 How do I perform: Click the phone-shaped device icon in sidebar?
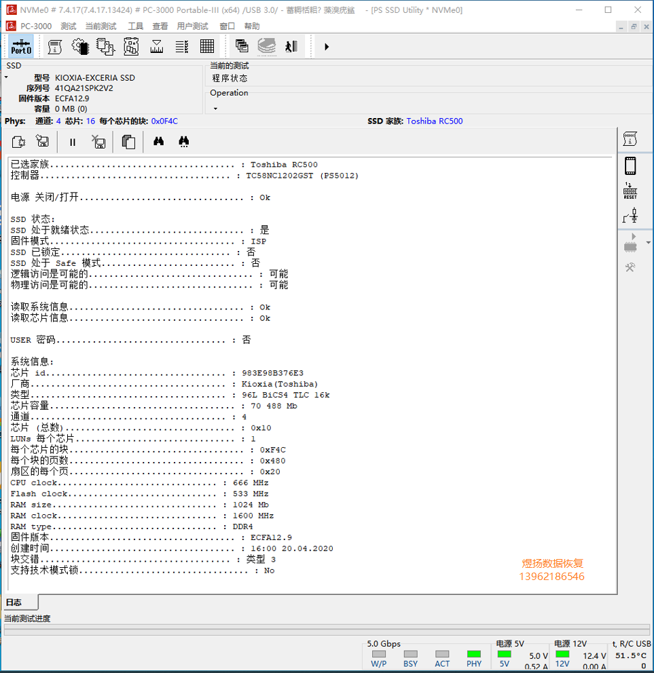(630, 166)
